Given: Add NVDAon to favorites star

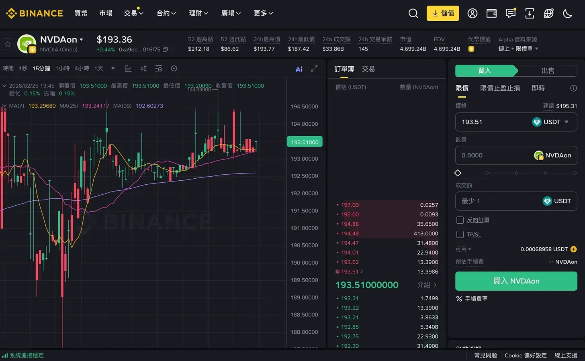Looking at the screenshot, I should coord(8,44).
